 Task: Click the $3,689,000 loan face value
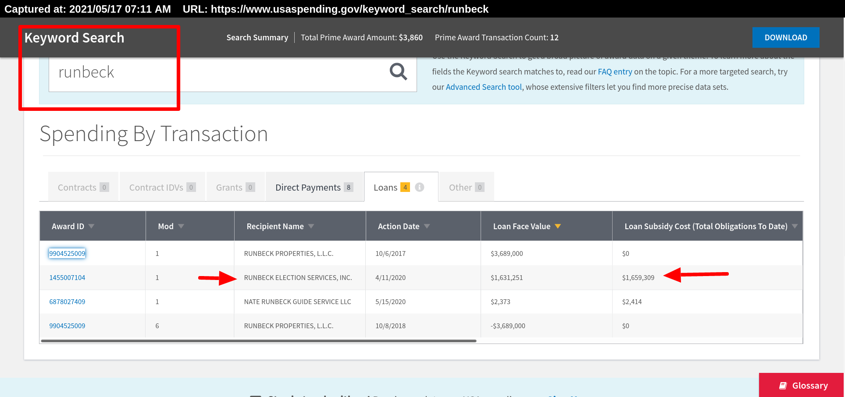pos(507,253)
